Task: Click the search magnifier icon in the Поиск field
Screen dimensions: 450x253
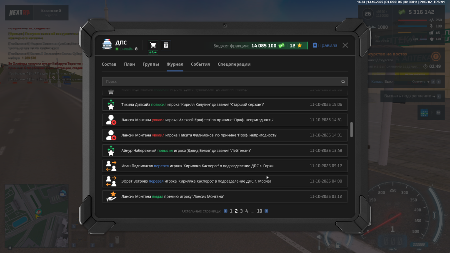Action: pyautogui.click(x=343, y=82)
